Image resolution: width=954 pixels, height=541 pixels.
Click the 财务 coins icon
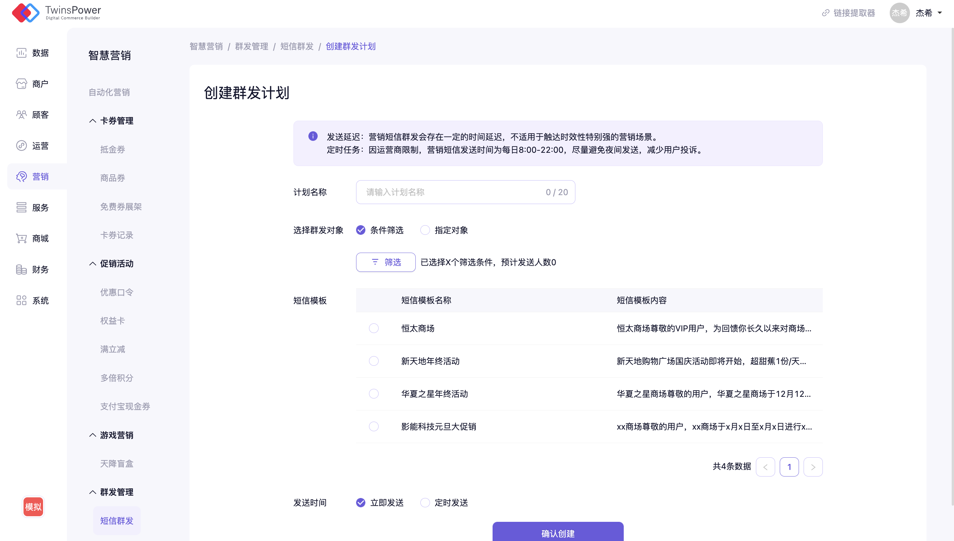21,270
